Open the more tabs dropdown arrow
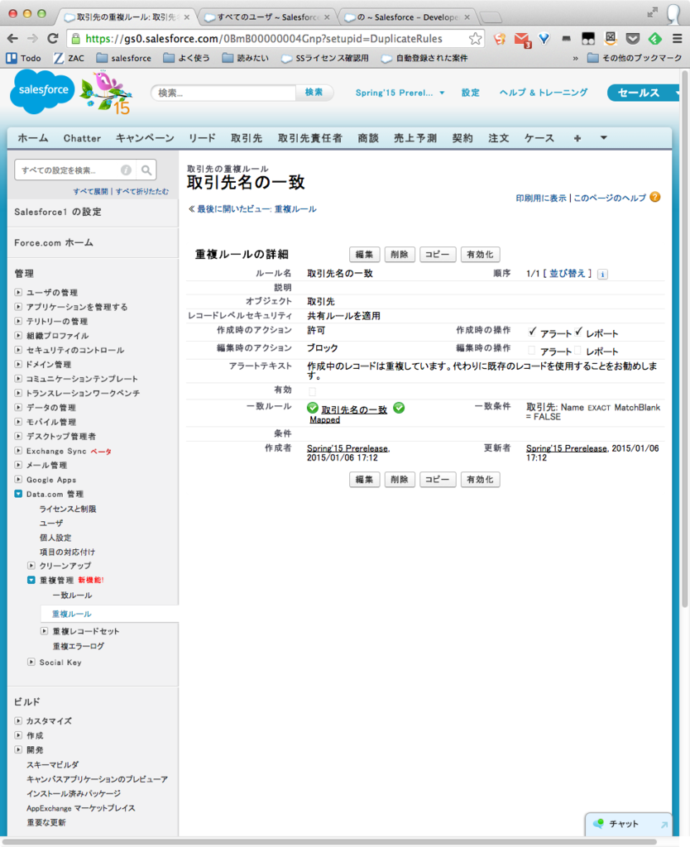The width and height of the screenshot is (690, 847). pyautogui.click(x=604, y=138)
